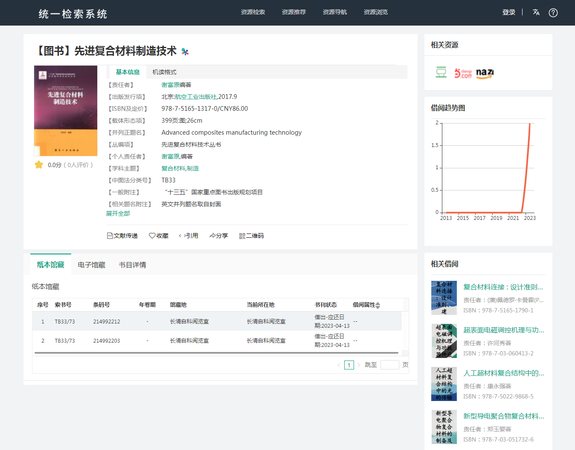
Task: Click the 二维码 QR code icon
Action: point(242,236)
